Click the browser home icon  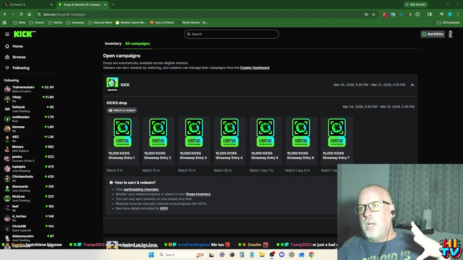pyautogui.click(x=29, y=14)
